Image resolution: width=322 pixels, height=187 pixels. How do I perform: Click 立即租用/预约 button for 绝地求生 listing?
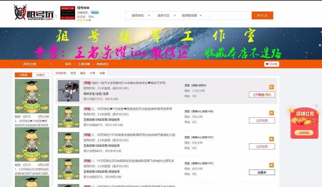tap(262, 94)
